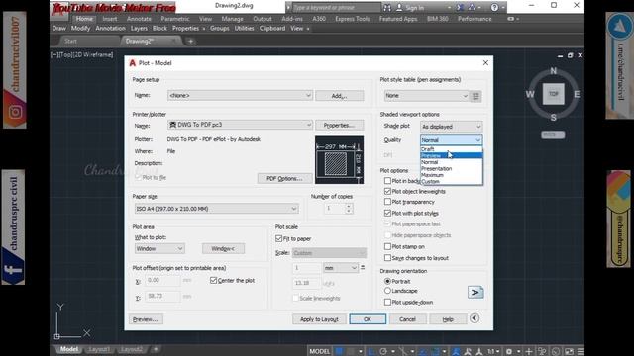Click the landscape orientation preview icon
Screen dimensions: 634x356
(475, 293)
